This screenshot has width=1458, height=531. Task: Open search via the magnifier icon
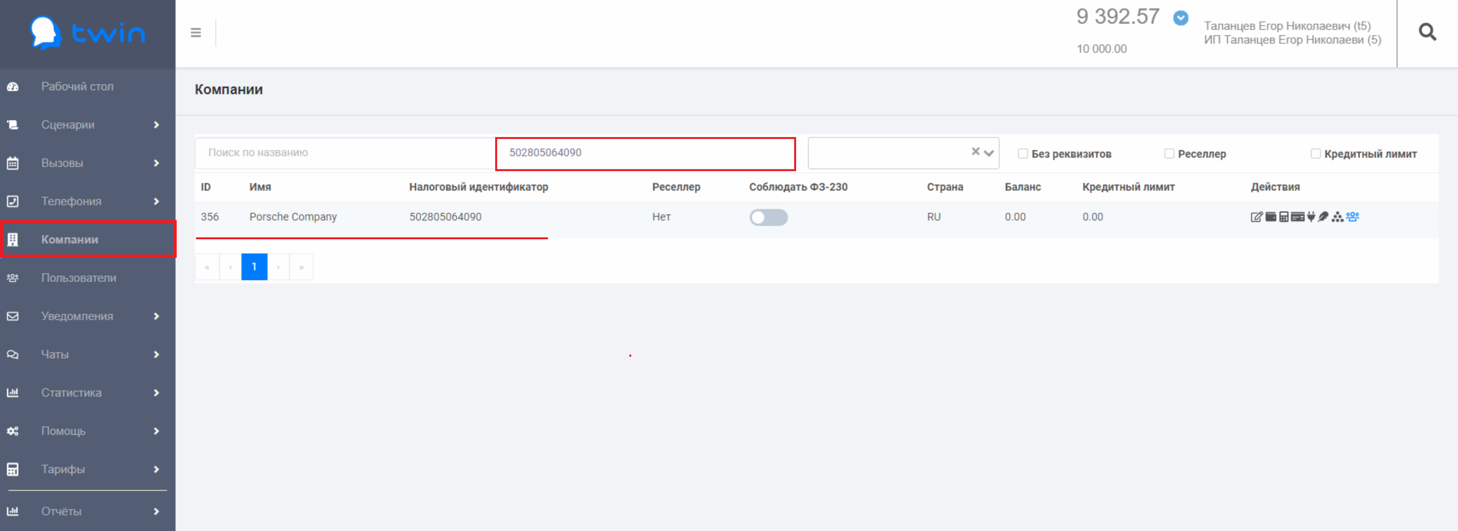pos(1427,32)
